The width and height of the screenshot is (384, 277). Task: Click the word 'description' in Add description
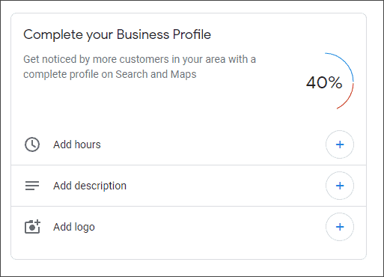click(x=100, y=186)
